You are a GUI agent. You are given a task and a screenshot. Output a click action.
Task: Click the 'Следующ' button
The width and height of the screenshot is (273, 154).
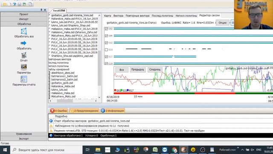155,69
